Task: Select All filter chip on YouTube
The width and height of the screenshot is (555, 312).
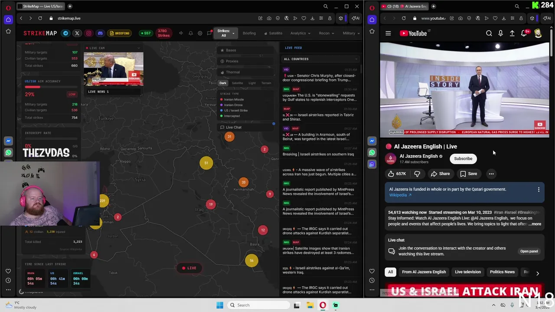Action: click(x=390, y=272)
